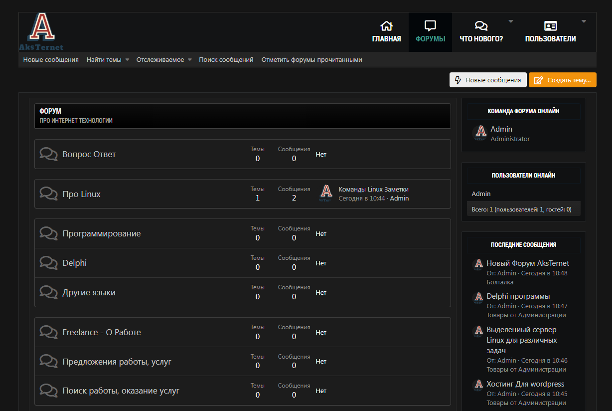This screenshot has height=411, width=612.
Task: Go to Главная home icon
Action: [x=386, y=26]
